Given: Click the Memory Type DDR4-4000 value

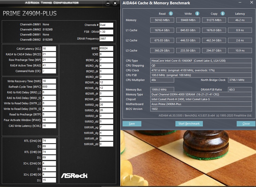Looking at the screenshot, I should click(201, 94).
